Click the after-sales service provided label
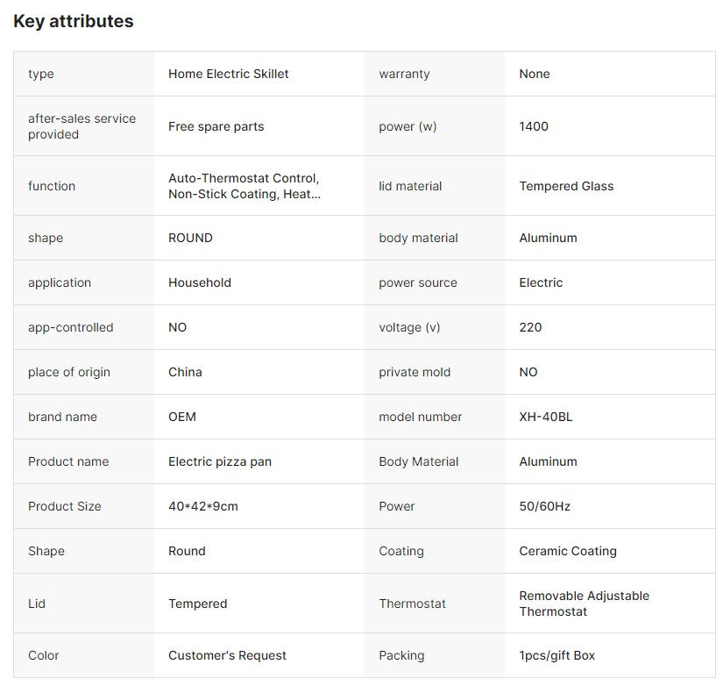The width and height of the screenshot is (723, 686). click(82, 126)
